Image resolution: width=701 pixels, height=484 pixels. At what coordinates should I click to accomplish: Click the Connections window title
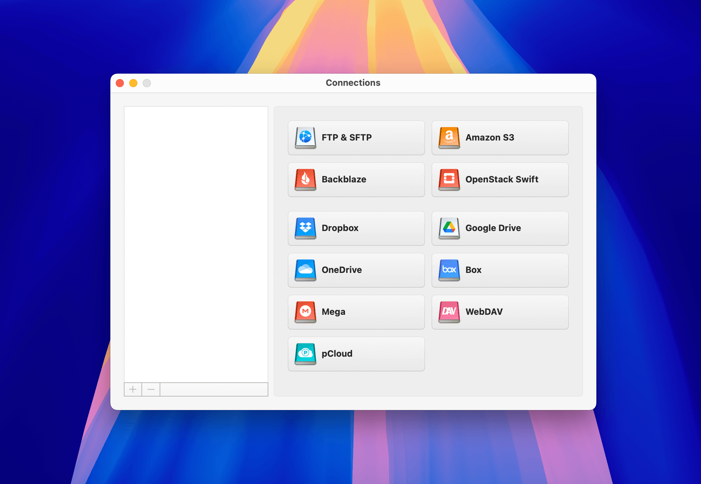pyautogui.click(x=353, y=83)
